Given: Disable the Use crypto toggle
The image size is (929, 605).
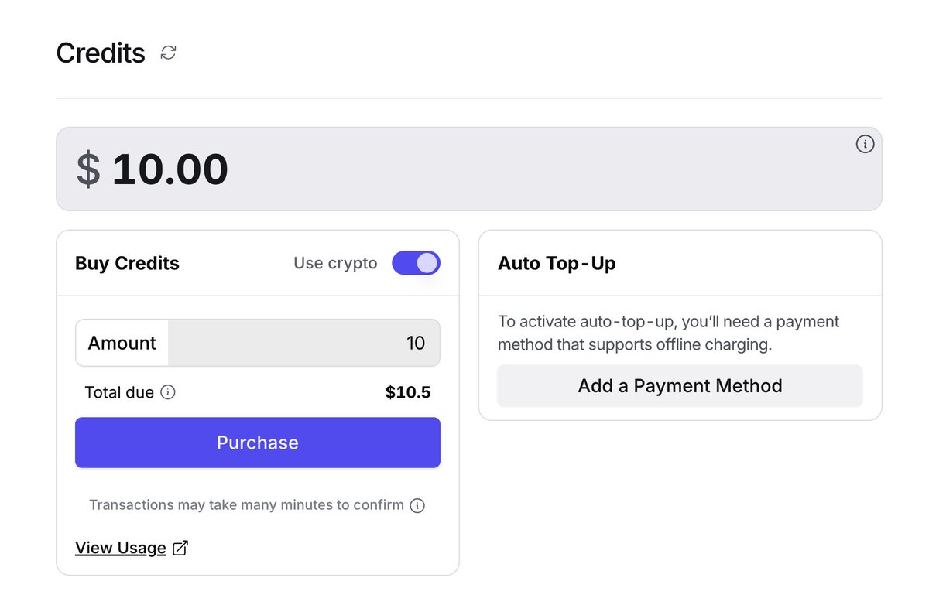Looking at the screenshot, I should (416, 263).
